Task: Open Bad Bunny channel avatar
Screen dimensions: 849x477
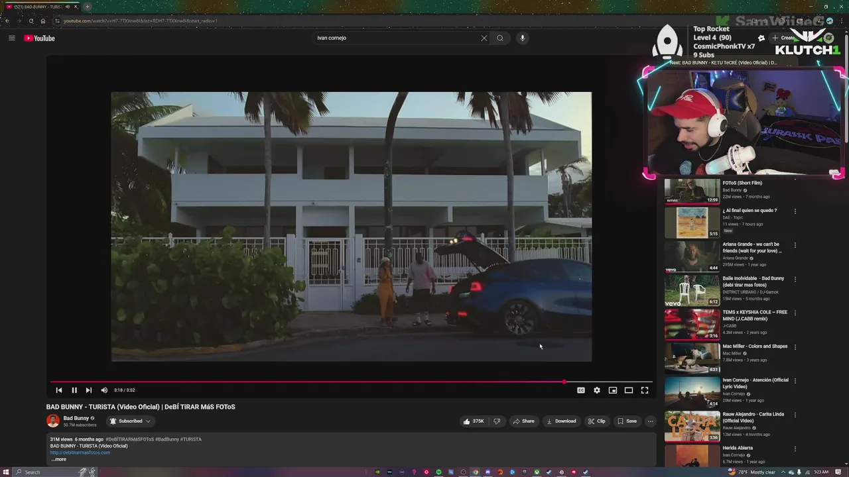Action: tap(53, 421)
